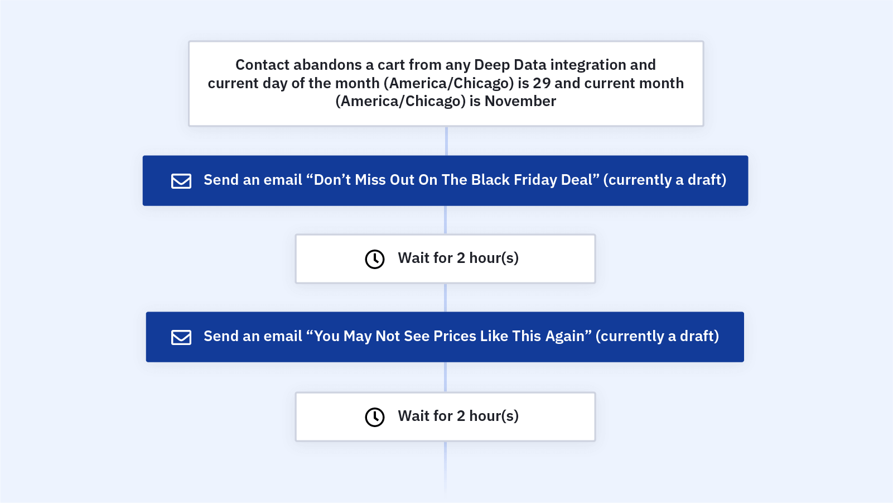The width and height of the screenshot is (893, 503).
Task: Click clock icon in wait after Black Friday email
Action: click(375, 259)
